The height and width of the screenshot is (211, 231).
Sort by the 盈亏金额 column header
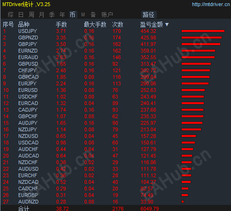151,24
